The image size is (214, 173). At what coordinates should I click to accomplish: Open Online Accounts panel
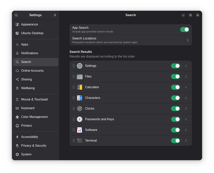pyautogui.click(x=36, y=71)
